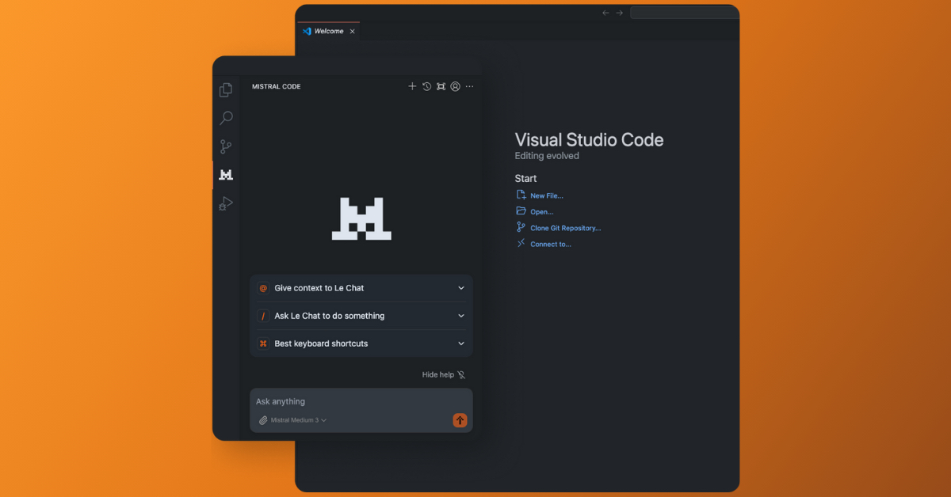Go back using the left arrow in title bar
The width and height of the screenshot is (951, 497).
pos(605,13)
